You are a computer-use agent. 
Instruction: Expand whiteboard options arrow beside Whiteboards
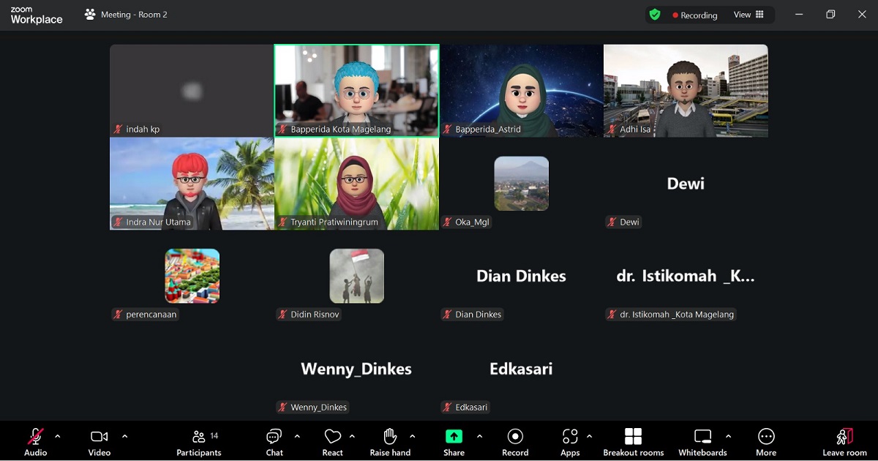[728, 436]
